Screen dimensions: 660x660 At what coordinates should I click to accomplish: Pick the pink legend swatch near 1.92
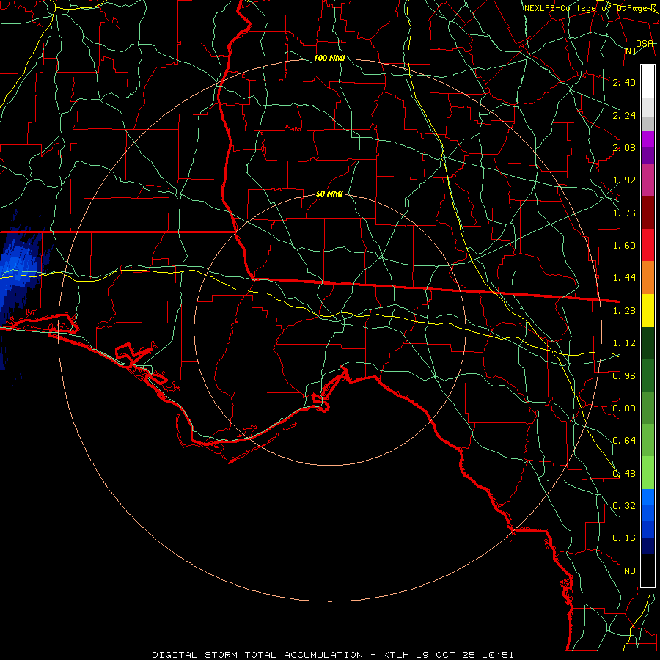[648, 180]
